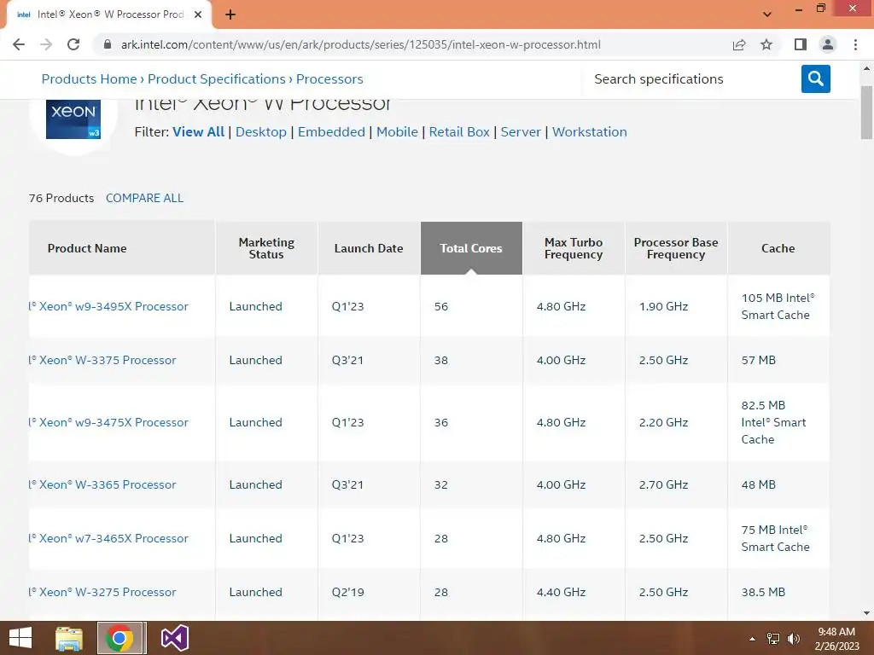Click the Chrome taskbar icon
This screenshot has height=655, width=874.
[x=119, y=638]
